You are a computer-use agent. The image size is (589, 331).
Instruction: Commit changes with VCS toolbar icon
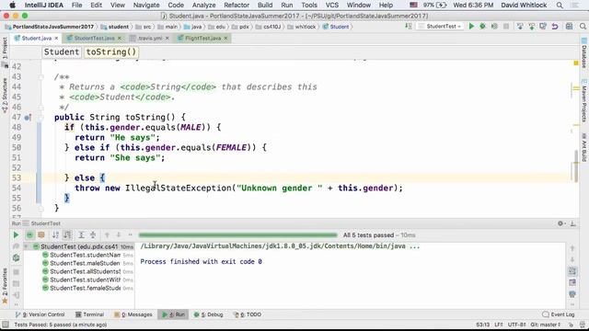[532, 27]
